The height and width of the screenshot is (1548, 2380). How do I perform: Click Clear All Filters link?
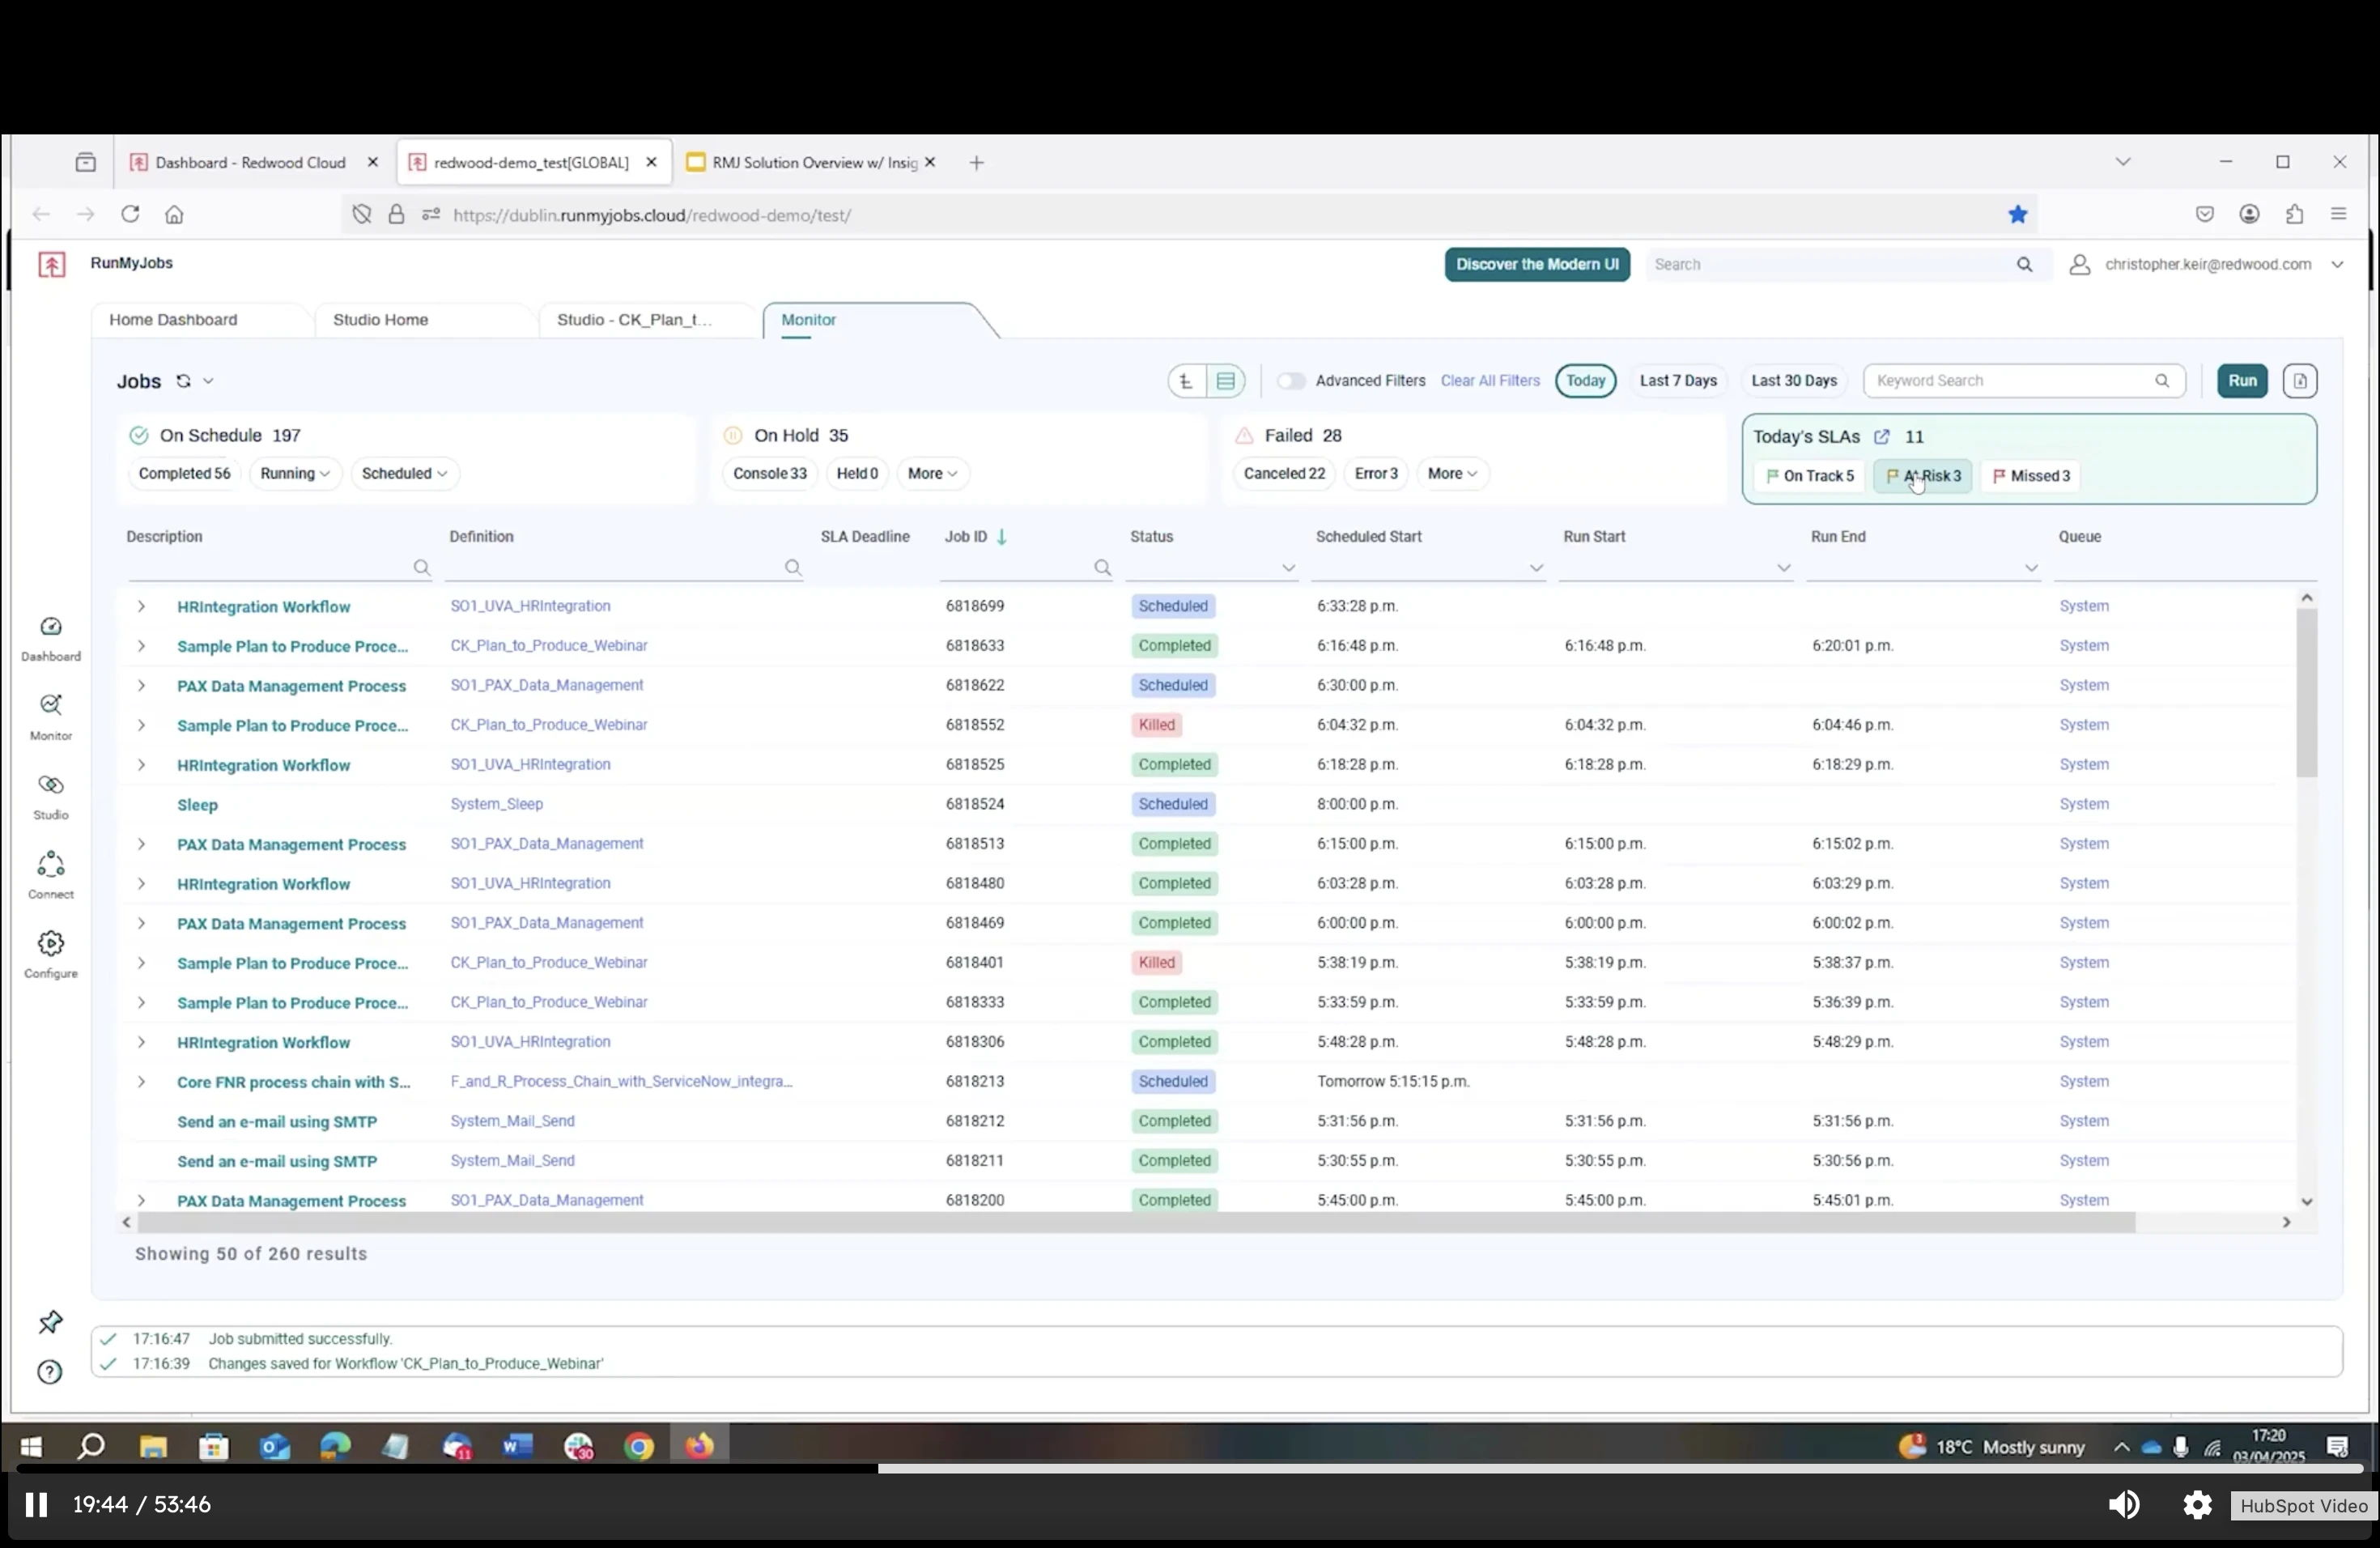[1490, 381]
